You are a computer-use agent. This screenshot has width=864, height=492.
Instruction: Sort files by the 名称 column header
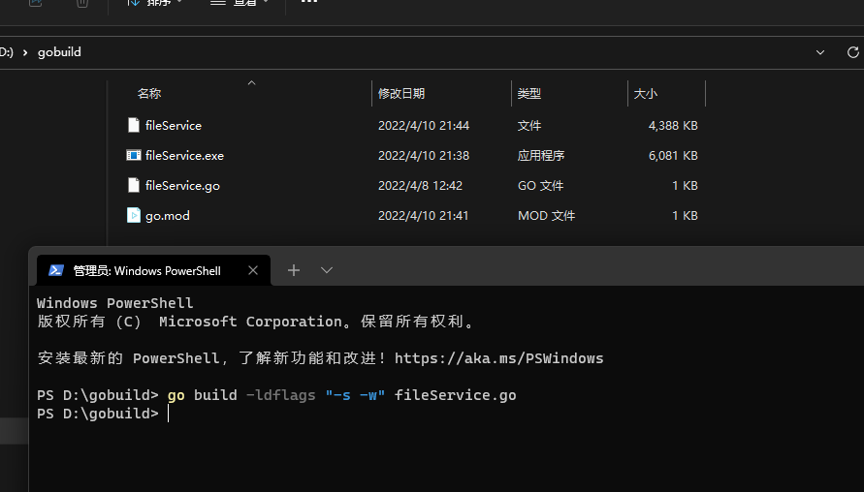pos(148,94)
